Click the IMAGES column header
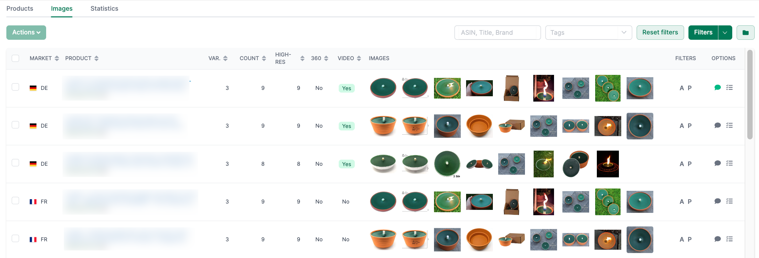 379,58
